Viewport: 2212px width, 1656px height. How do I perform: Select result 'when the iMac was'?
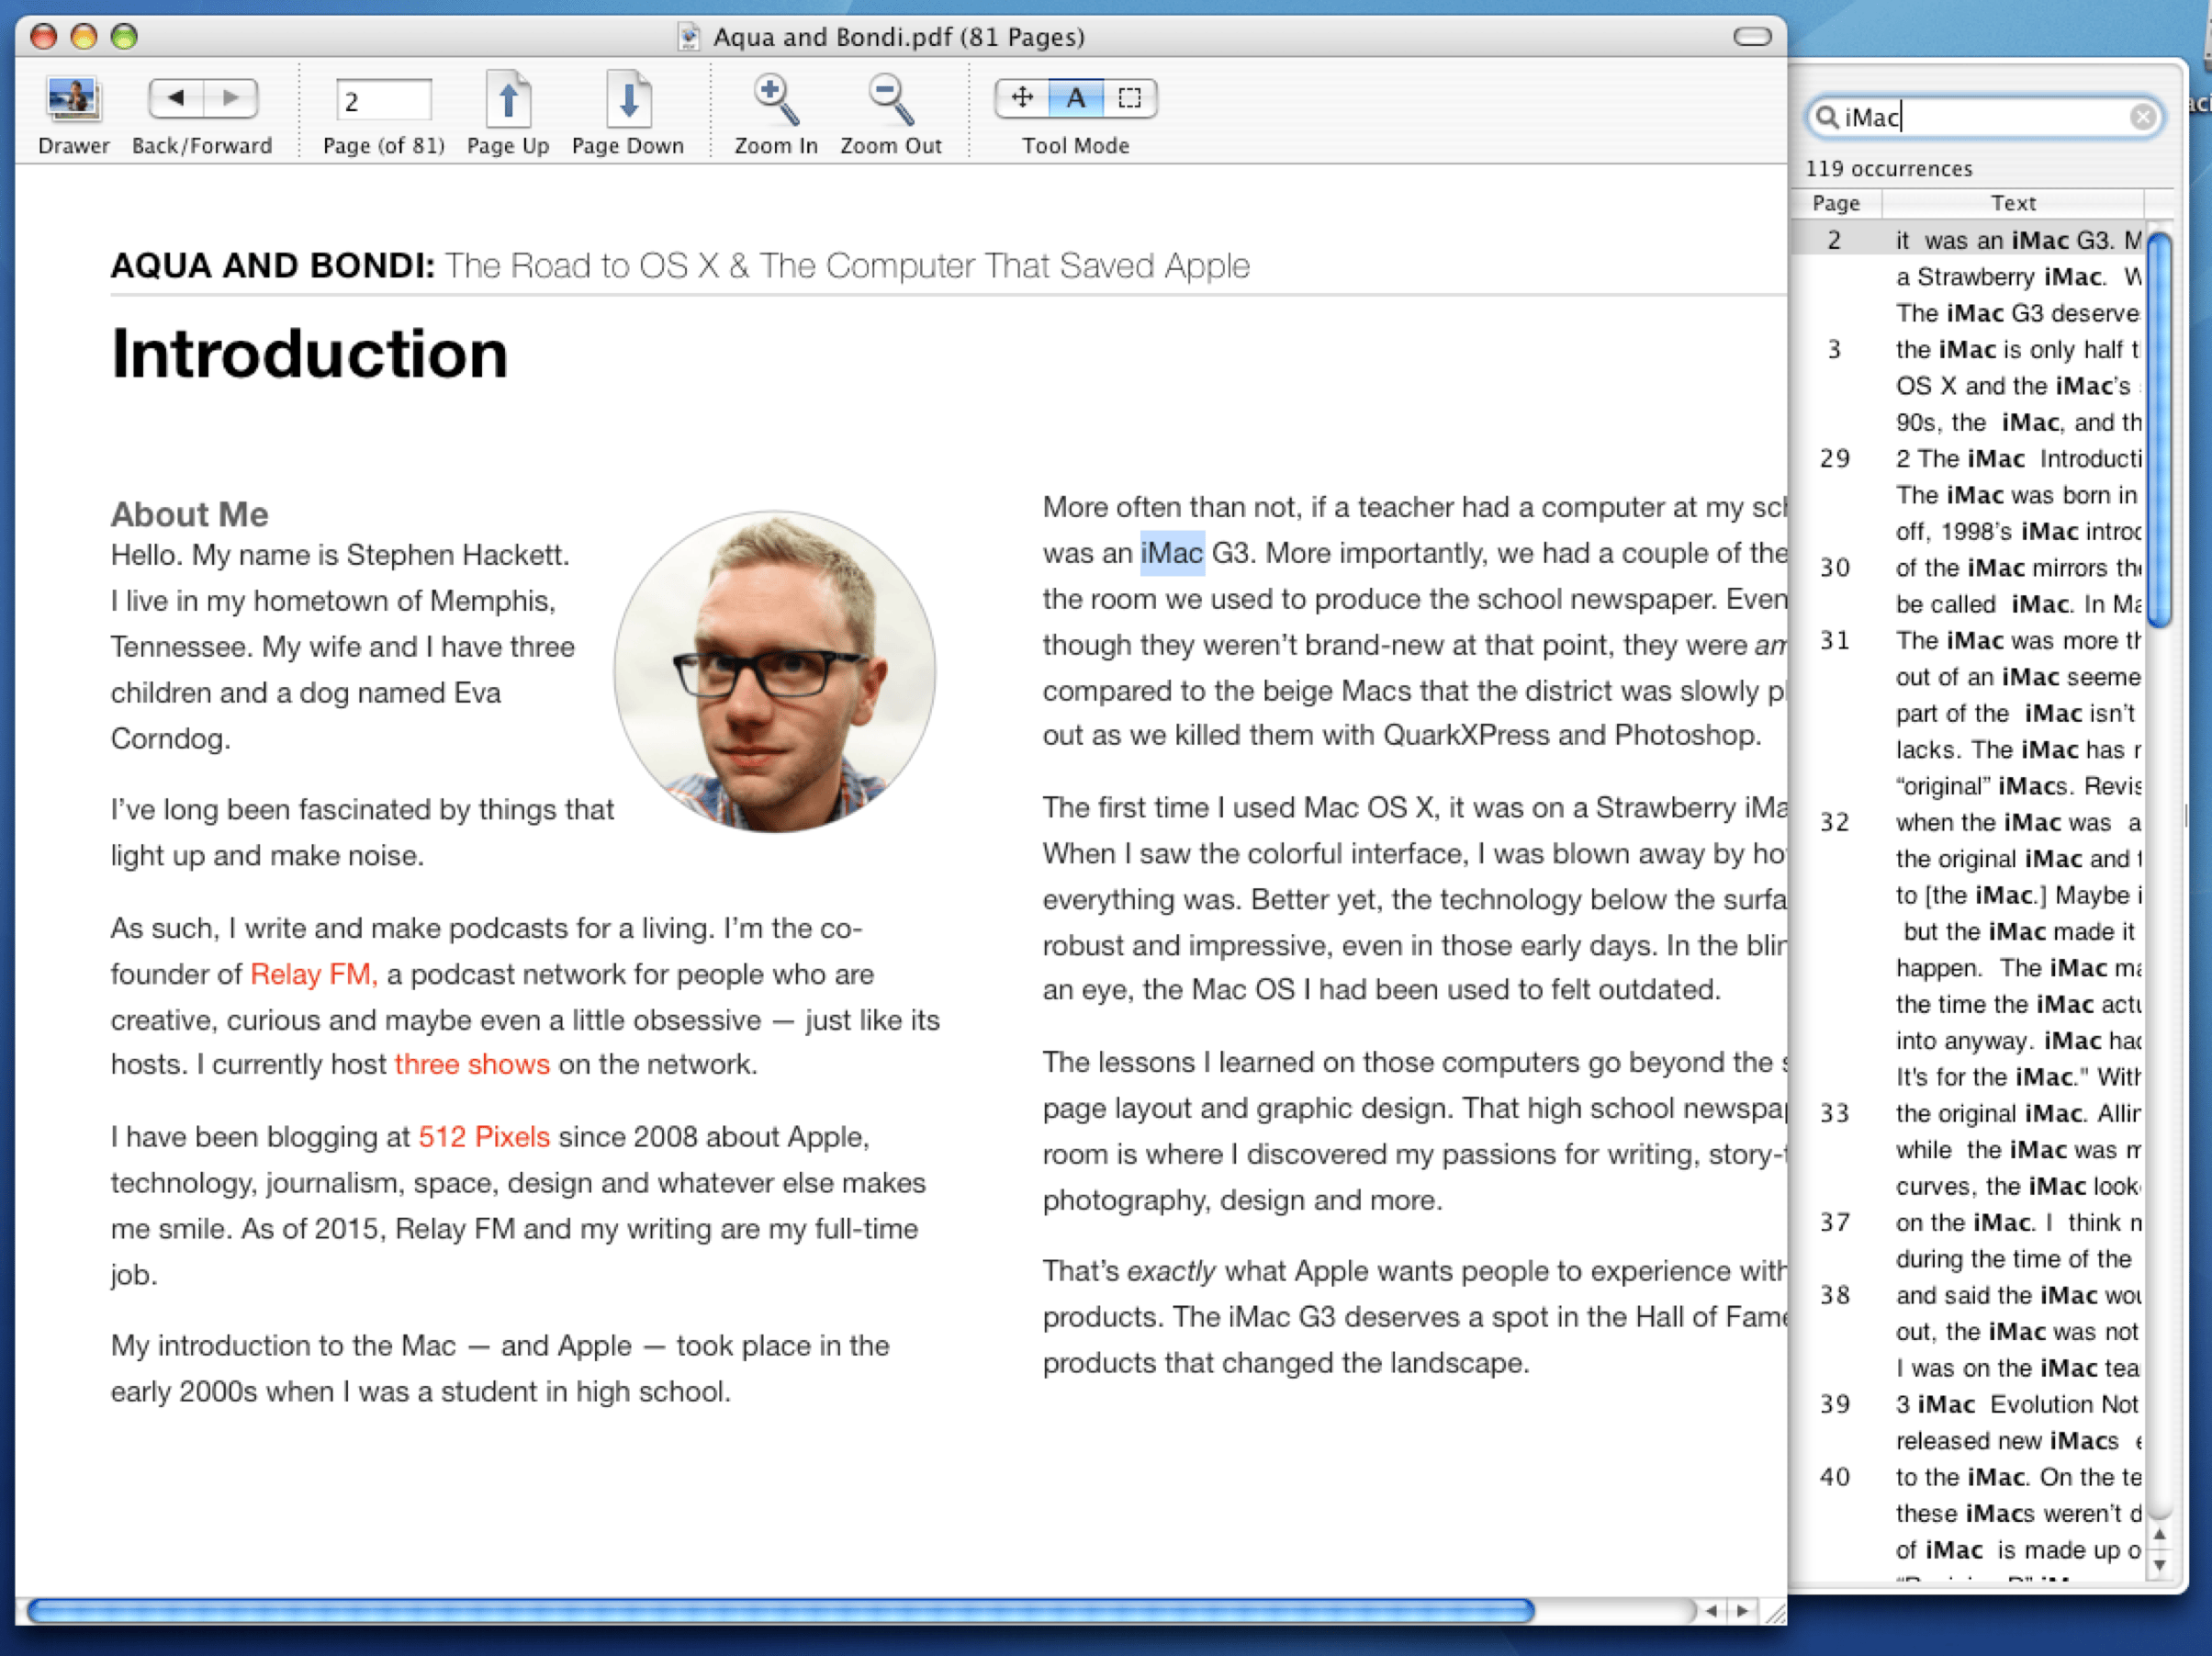point(1967,822)
